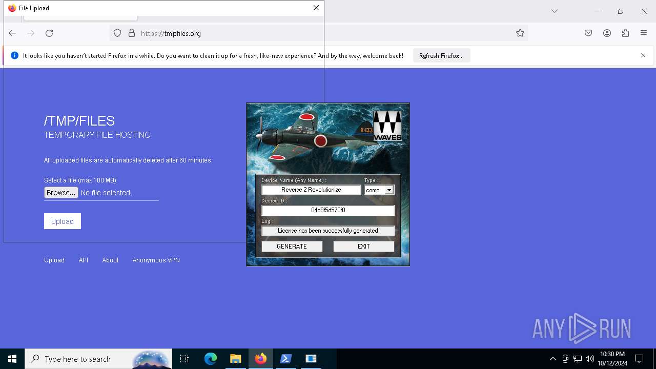Click the EXIT button in keygen
This screenshot has height=369, width=656.
364,247
